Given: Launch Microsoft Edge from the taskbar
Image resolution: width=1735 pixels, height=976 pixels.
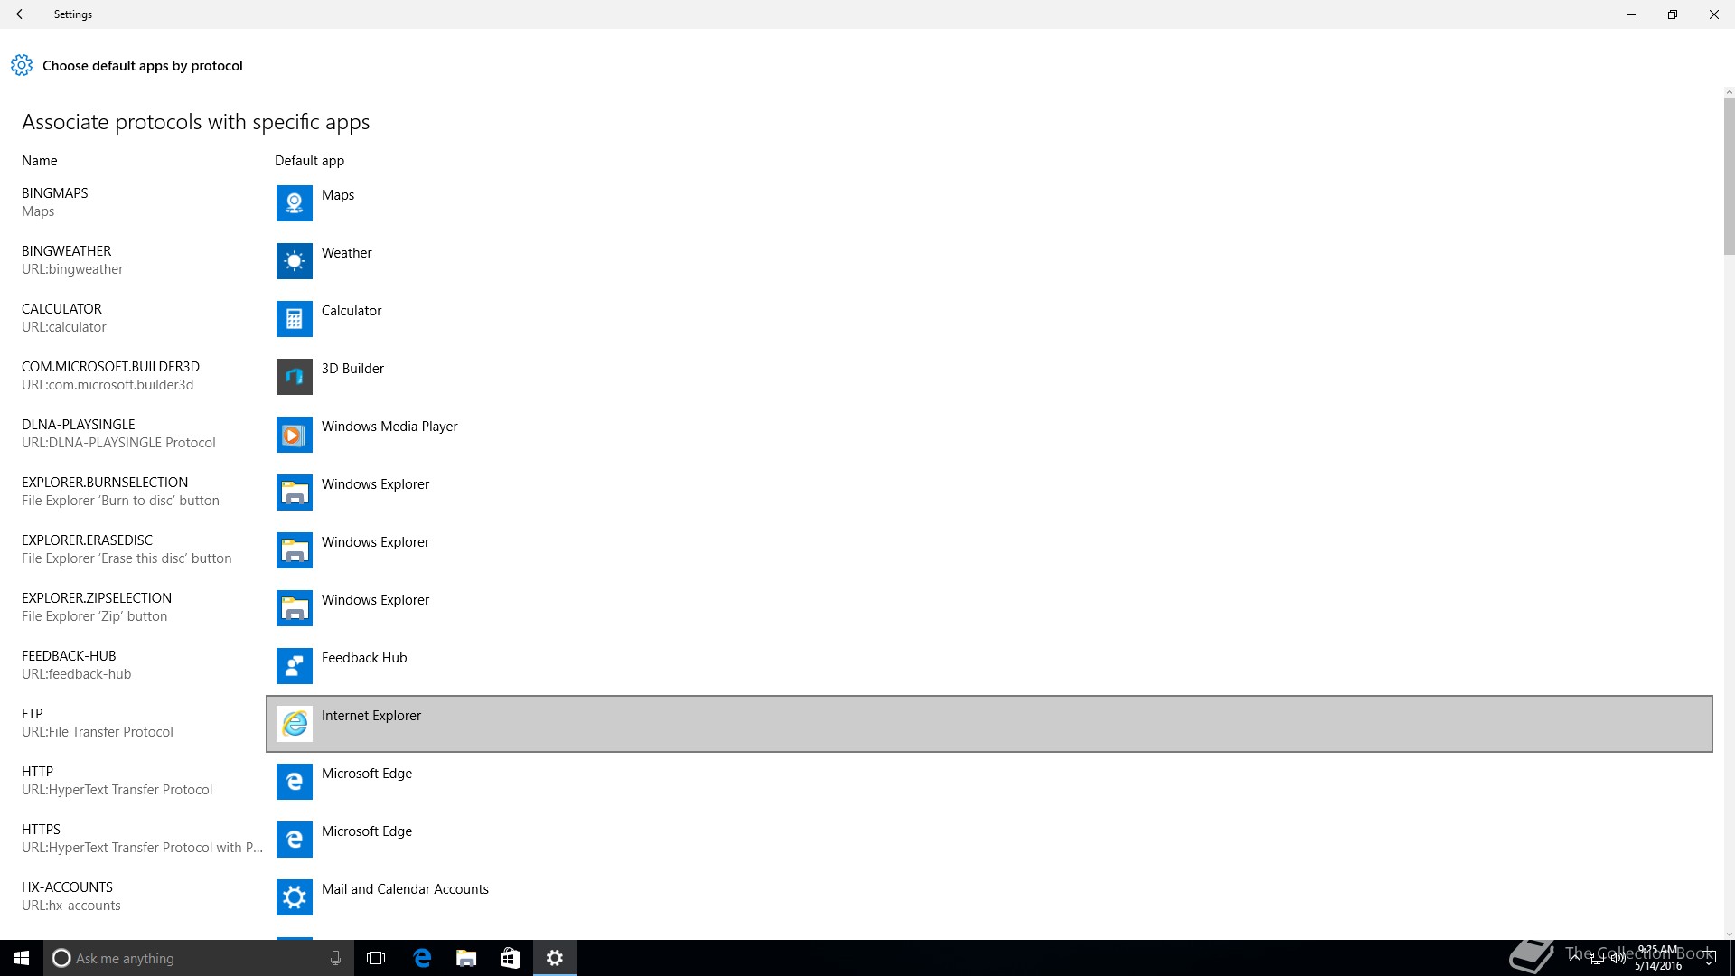Looking at the screenshot, I should (x=422, y=958).
